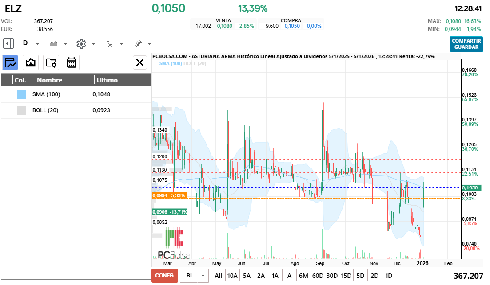Switch to the 5D time range
This screenshot has width=490, height=285.
[x=360, y=276]
